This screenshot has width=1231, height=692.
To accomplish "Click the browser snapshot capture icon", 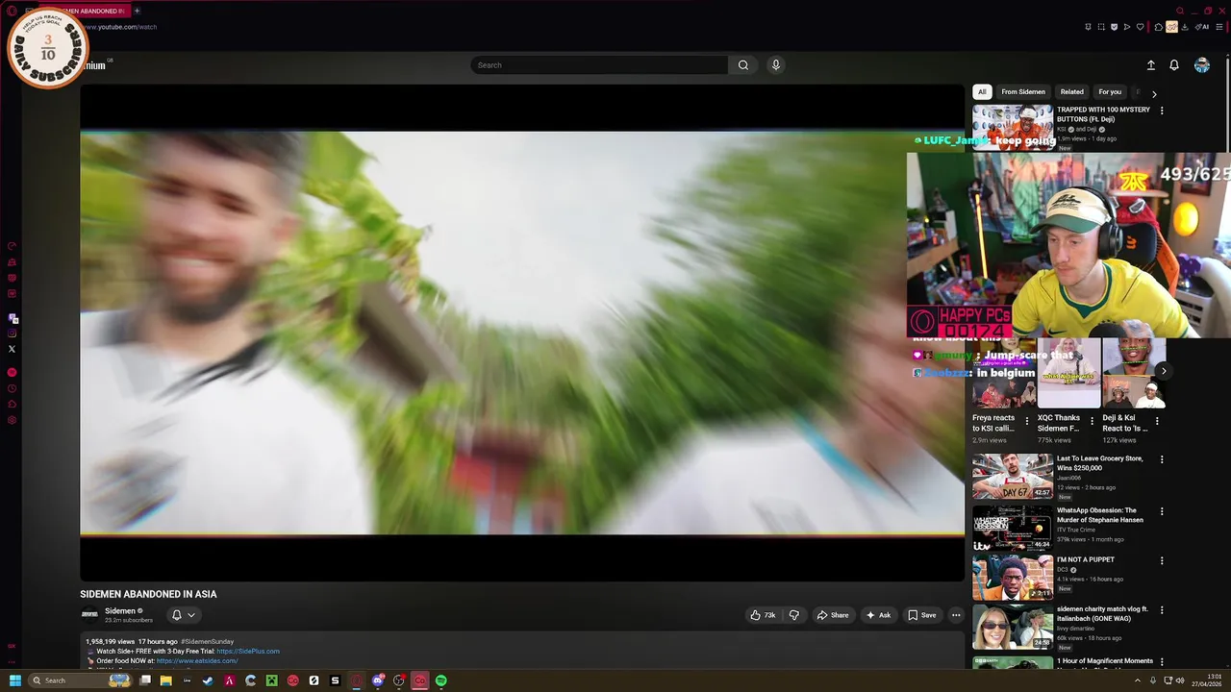I will 1101,27.
